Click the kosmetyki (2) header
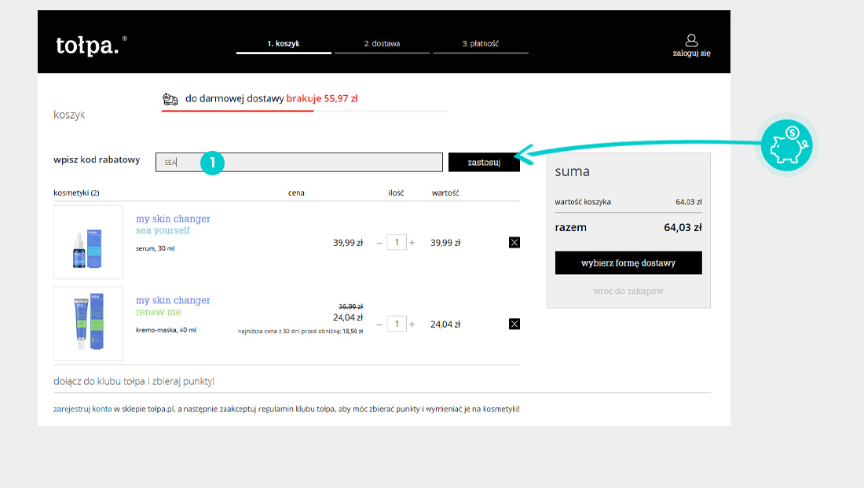This screenshot has height=488, width=864. pos(77,193)
